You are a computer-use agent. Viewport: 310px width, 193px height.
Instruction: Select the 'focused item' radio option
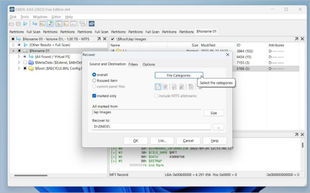tap(94, 81)
